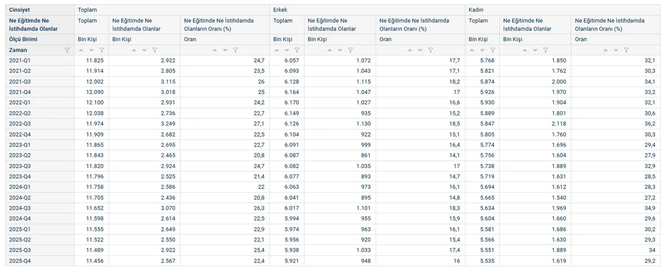Open filter on Erkek NEET Bin Kişi column

(350, 50)
